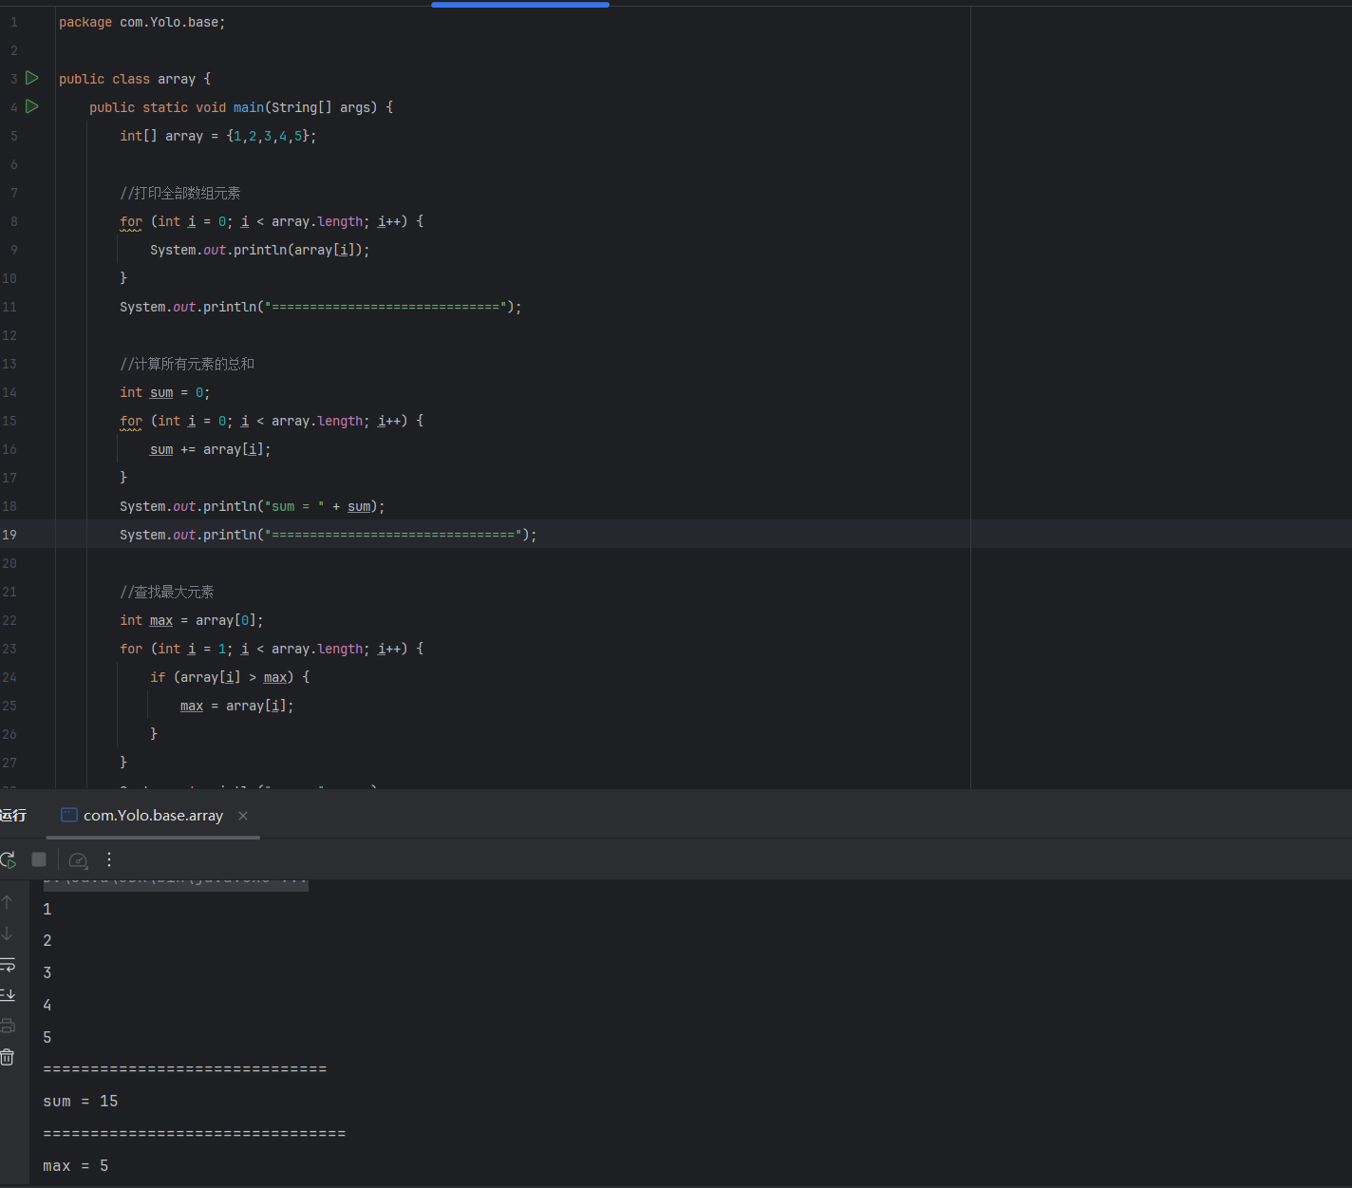
Task: Click line number 19 in the gutter
Action: pos(9,535)
